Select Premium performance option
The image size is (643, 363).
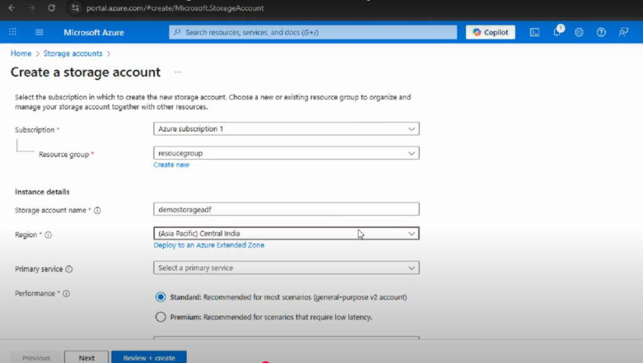coord(160,317)
